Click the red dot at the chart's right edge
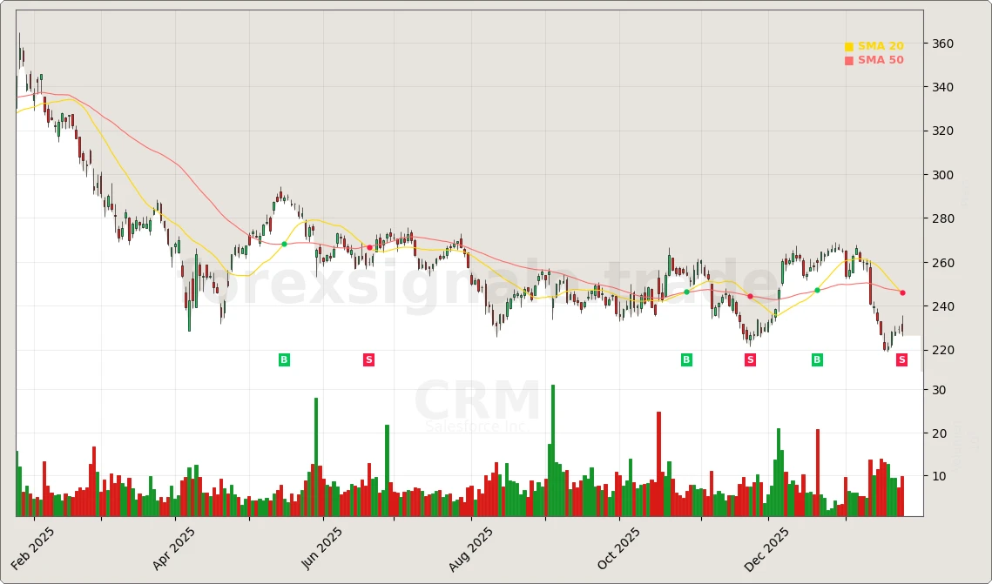The height and width of the screenshot is (584, 992). click(x=901, y=293)
